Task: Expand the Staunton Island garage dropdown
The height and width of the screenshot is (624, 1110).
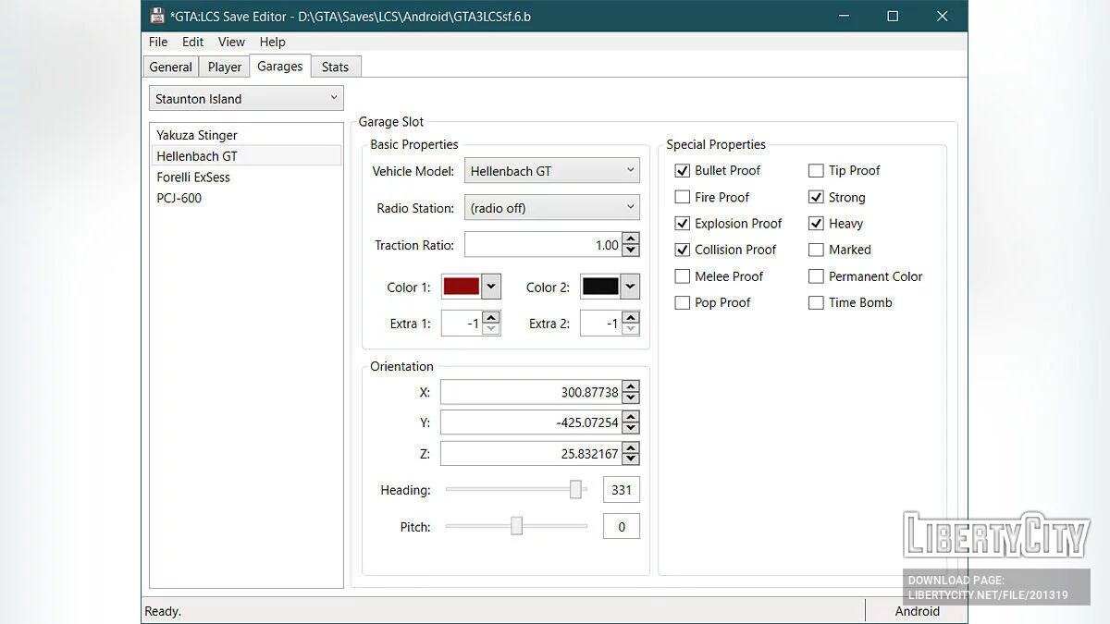Action: (x=246, y=99)
